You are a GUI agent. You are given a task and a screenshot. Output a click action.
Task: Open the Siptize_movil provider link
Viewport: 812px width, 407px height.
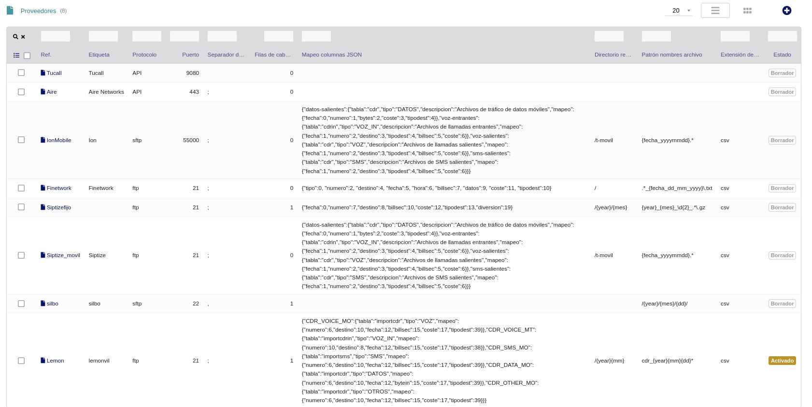click(x=63, y=255)
